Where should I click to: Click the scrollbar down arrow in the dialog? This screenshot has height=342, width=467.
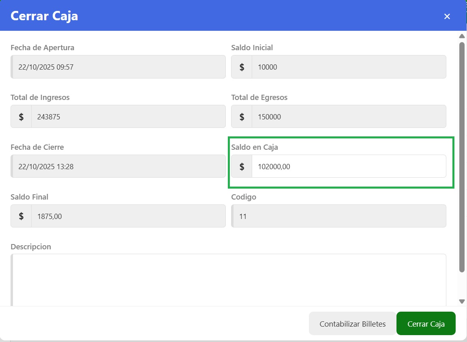[x=462, y=301]
